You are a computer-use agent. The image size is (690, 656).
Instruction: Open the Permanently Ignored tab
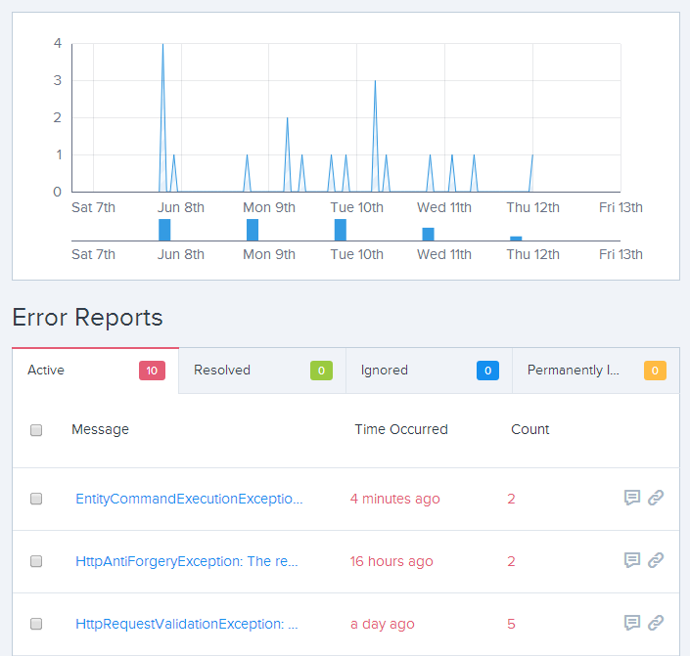[x=596, y=371]
